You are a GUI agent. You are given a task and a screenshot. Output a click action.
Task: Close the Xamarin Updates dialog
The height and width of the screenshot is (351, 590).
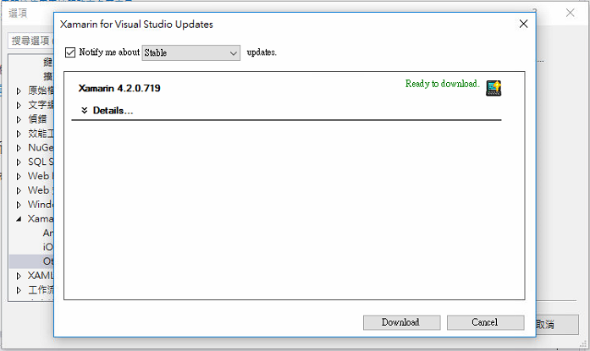523,24
